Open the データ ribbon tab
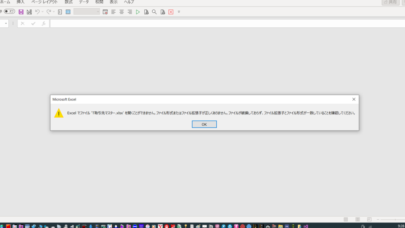The image size is (405, 228). click(84, 2)
